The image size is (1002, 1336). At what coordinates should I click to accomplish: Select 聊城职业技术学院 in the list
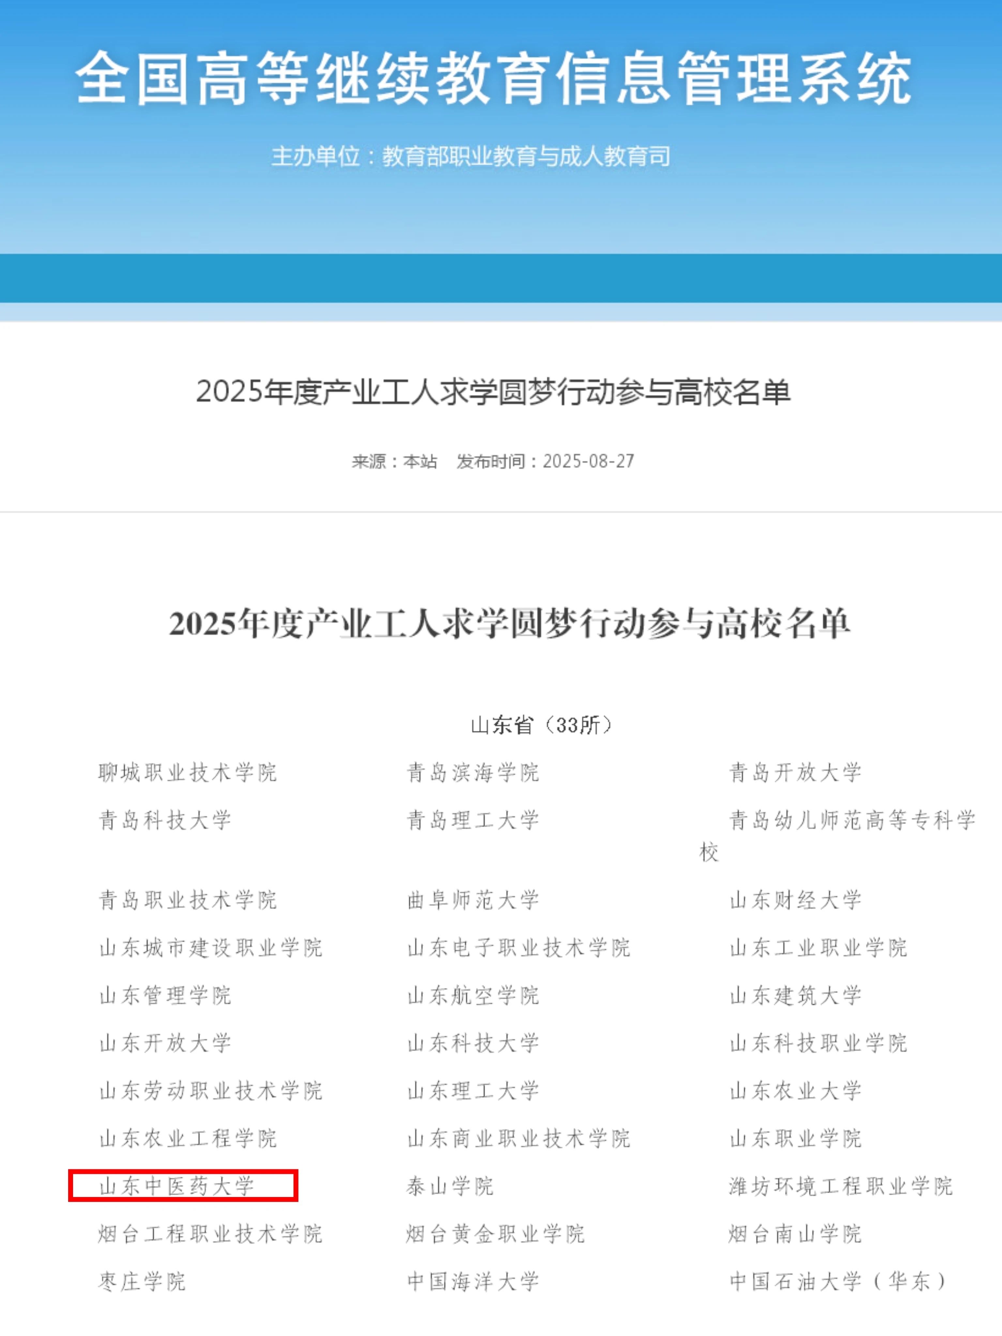tap(187, 772)
